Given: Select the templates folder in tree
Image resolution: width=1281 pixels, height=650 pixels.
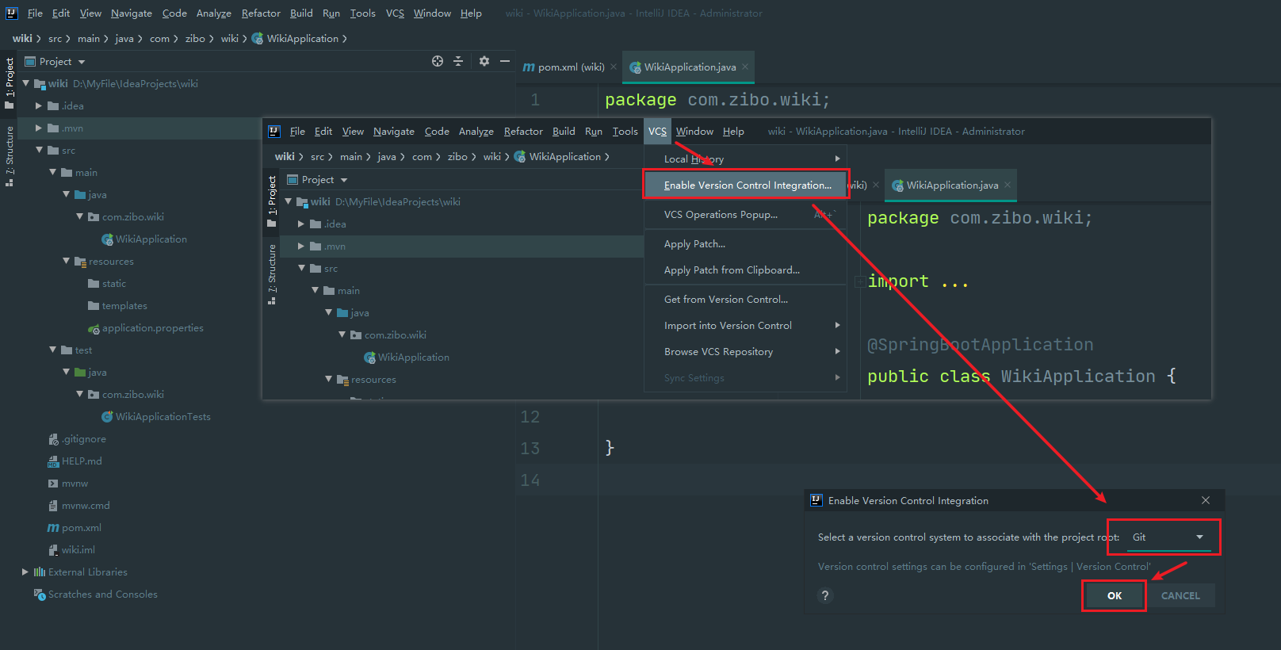Looking at the screenshot, I should 117,305.
